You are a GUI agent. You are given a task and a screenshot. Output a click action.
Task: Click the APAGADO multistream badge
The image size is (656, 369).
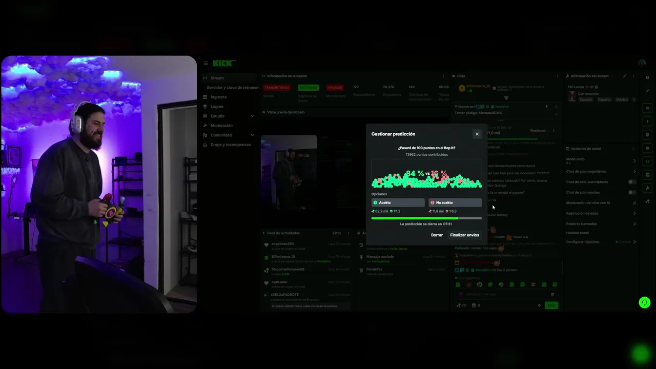335,88
